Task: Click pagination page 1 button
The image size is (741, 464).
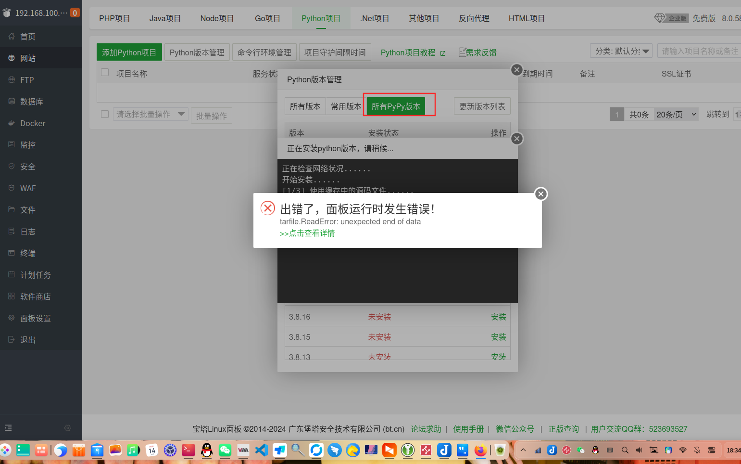Action: (617, 115)
